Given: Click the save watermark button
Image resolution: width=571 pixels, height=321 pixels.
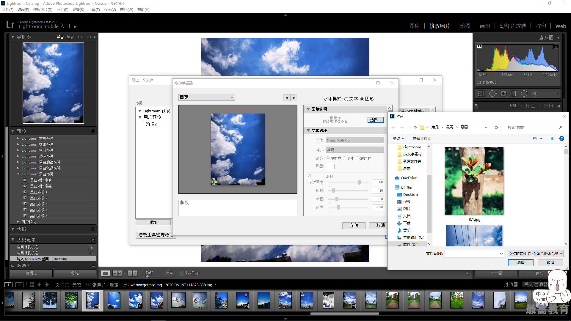Looking at the screenshot, I should [x=354, y=226].
